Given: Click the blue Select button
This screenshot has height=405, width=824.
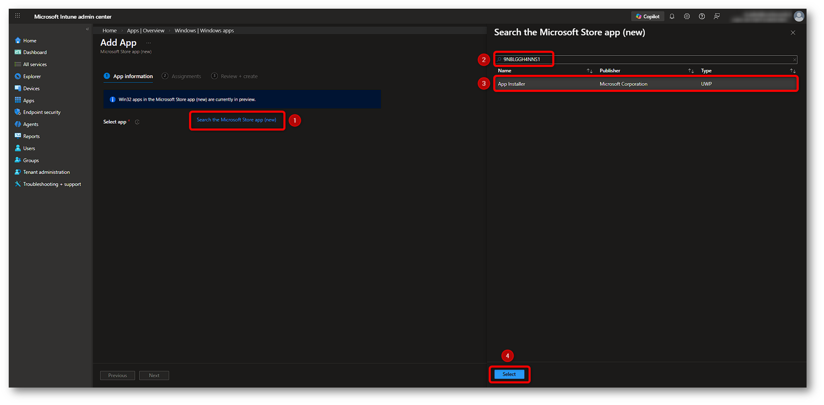Looking at the screenshot, I should point(509,374).
